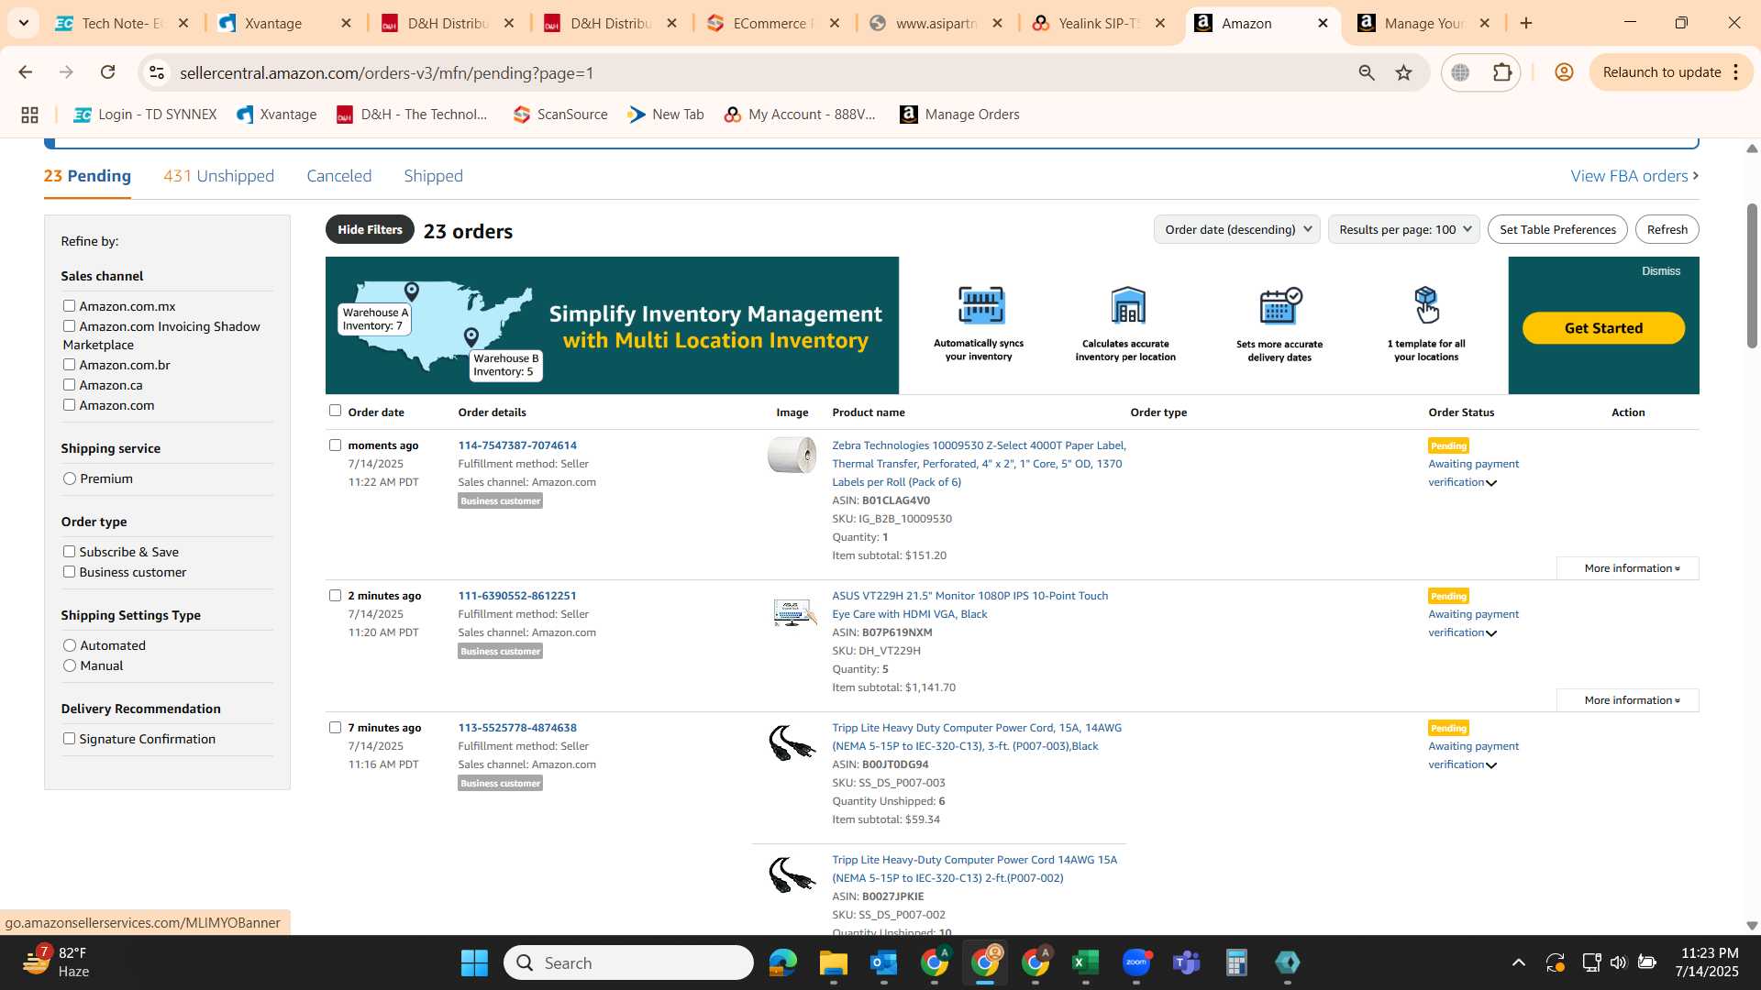
Task: Open the Chrome extensions puzzle icon
Action: 1502,72
